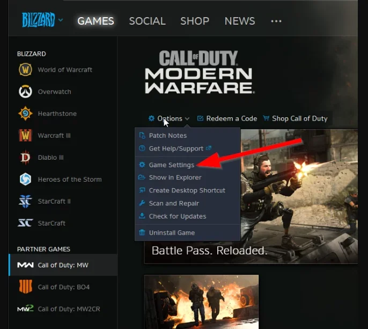Go to the SHOP tab
This screenshot has width=368, height=329.
tap(195, 21)
